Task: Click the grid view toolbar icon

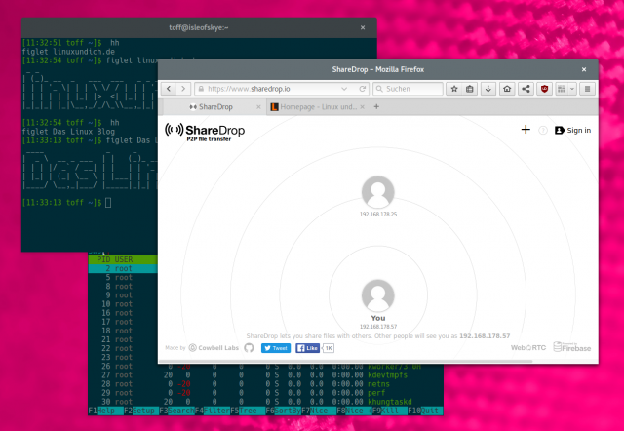Action: [x=562, y=89]
